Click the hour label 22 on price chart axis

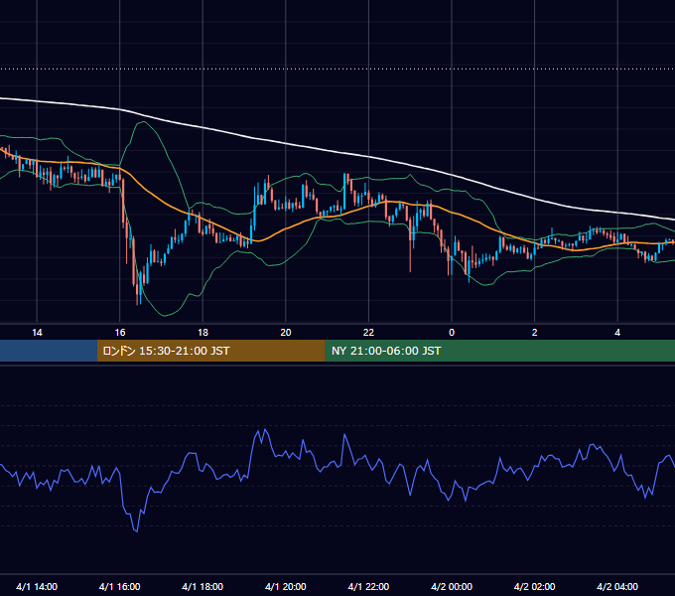[x=368, y=333]
